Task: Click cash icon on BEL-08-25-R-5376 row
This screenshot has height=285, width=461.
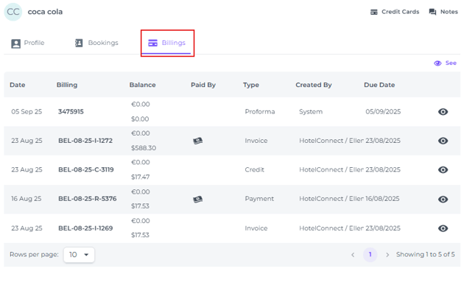Action: (197, 200)
